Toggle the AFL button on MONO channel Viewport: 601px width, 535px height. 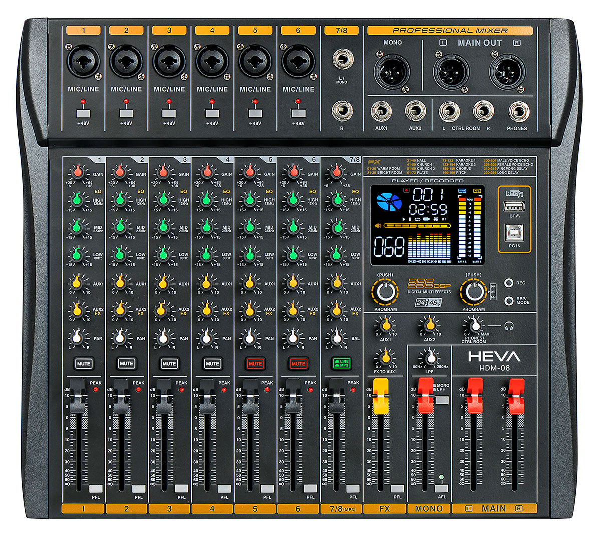[x=441, y=489]
